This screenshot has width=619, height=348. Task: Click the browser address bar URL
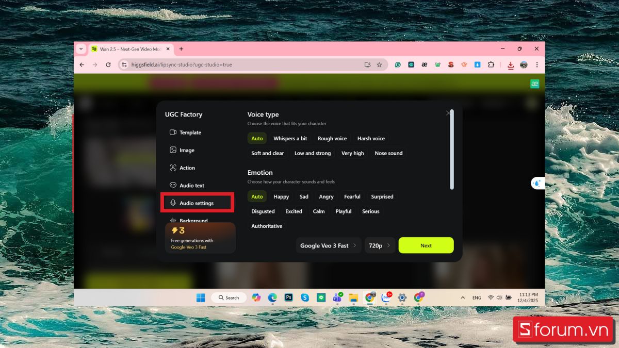[182, 64]
